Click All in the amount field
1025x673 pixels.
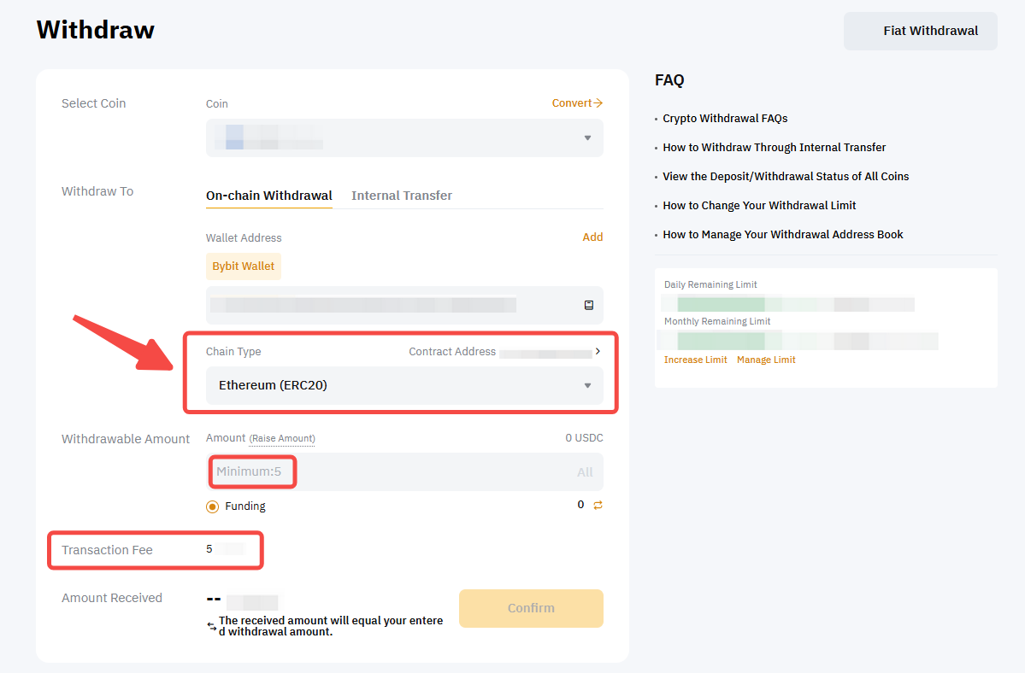click(585, 472)
